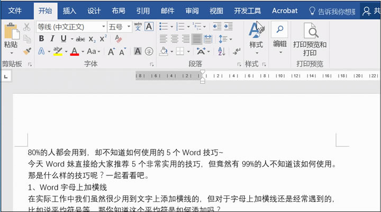Click the Paste clipboard icon
The width and height of the screenshot is (381, 212).
[x=12, y=31]
